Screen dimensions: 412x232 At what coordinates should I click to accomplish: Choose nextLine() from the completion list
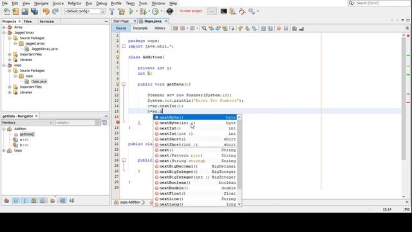195,199
